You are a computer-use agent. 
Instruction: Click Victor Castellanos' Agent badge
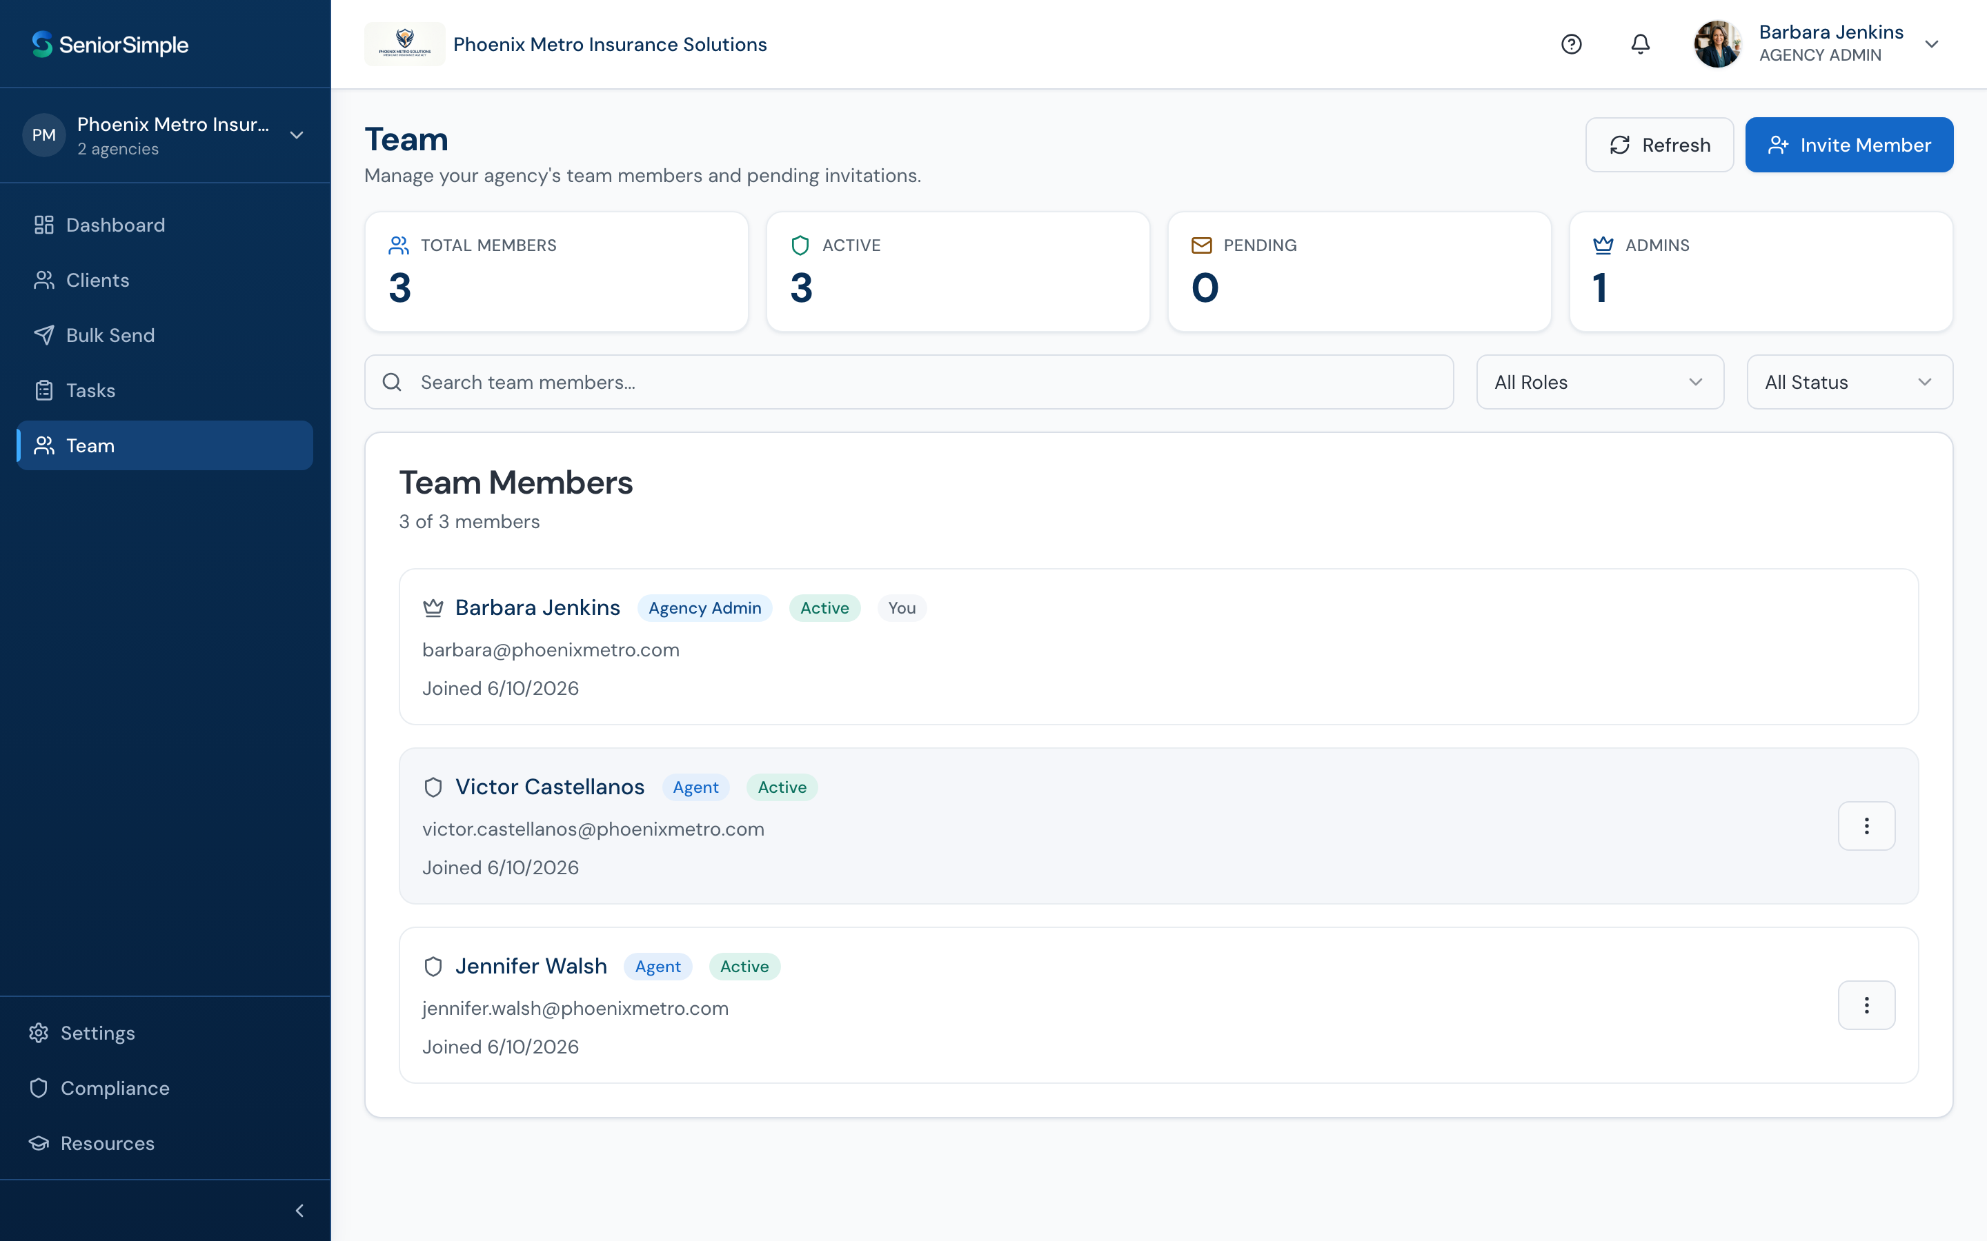[x=695, y=787]
